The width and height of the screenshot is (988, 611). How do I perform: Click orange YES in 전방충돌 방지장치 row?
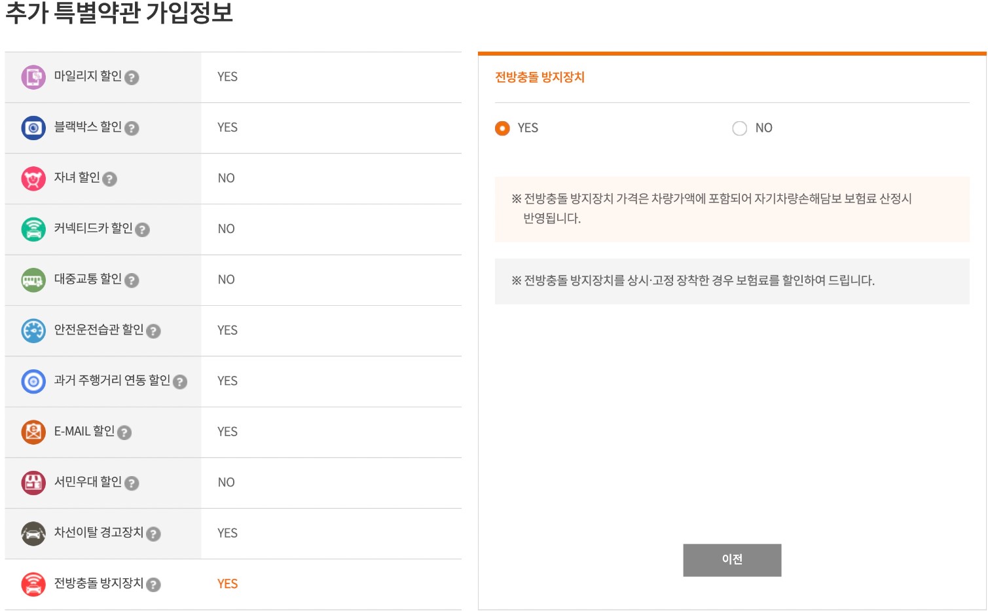[227, 584]
